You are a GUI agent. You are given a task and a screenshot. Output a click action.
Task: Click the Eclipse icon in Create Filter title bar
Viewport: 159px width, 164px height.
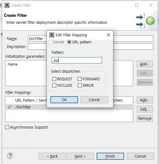coord(7,5)
